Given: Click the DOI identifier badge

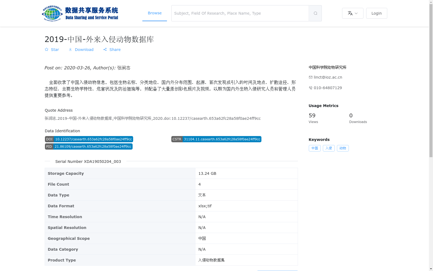Looking at the screenshot, I should coord(89,139).
